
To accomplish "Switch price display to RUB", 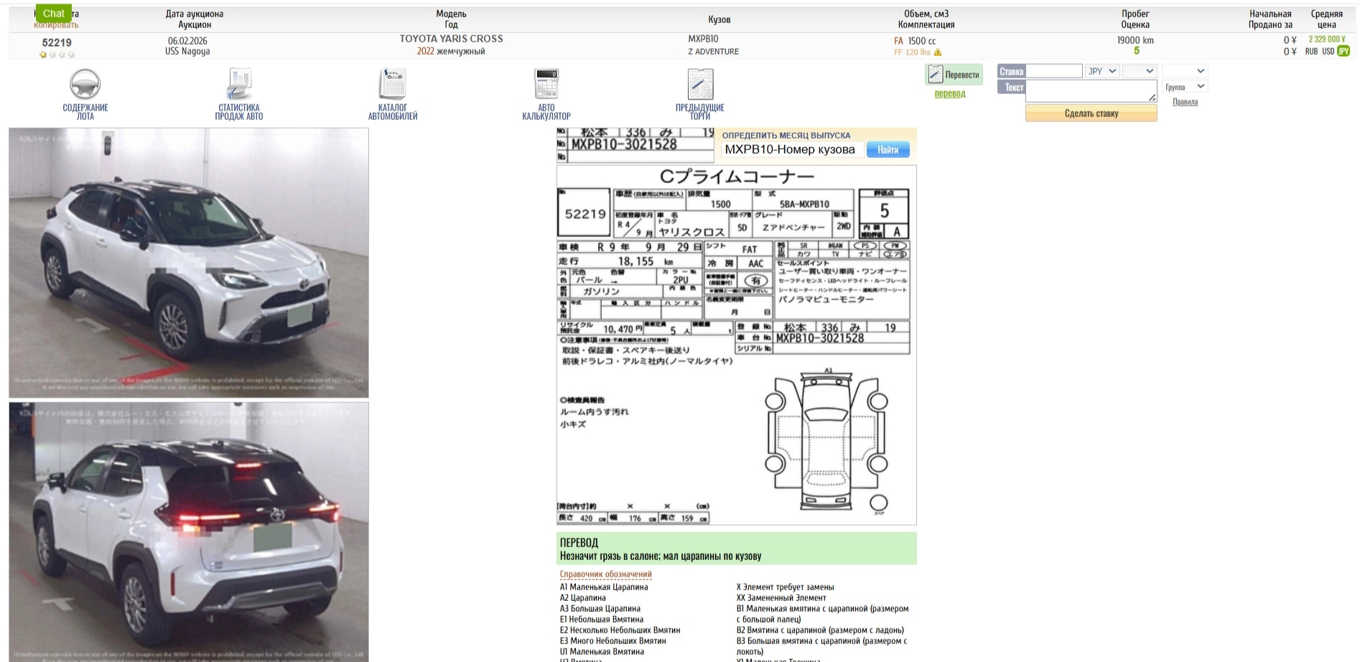I will [x=1311, y=52].
